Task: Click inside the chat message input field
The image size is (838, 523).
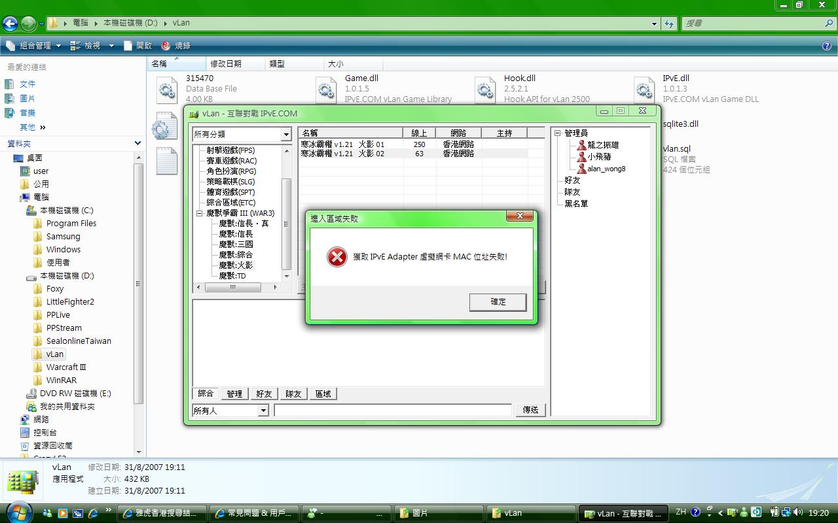Action: click(x=393, y=410)
